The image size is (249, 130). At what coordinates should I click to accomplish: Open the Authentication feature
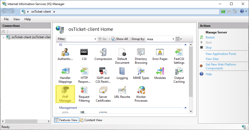[x=65, y=54]
